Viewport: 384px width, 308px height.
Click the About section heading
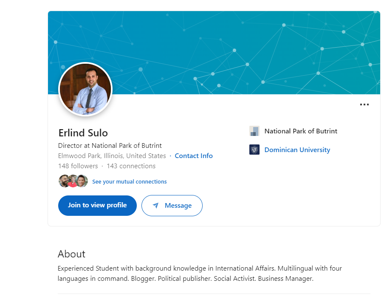(x=71, y=254)
